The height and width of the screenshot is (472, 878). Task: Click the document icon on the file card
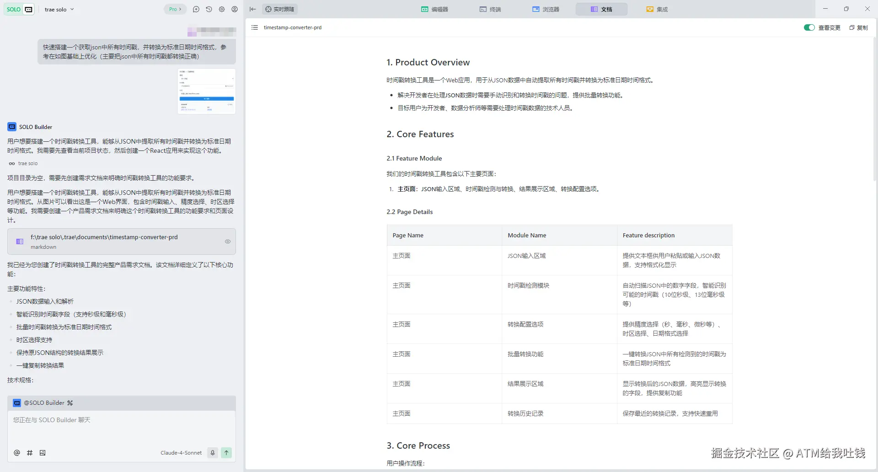coord(20,241)
